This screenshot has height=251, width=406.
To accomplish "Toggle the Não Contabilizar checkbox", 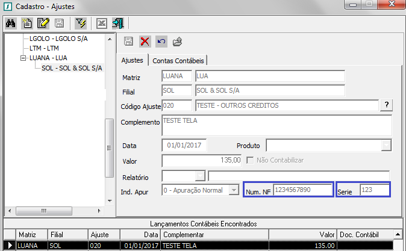I will pyautogui.click(x=250, y=161).
